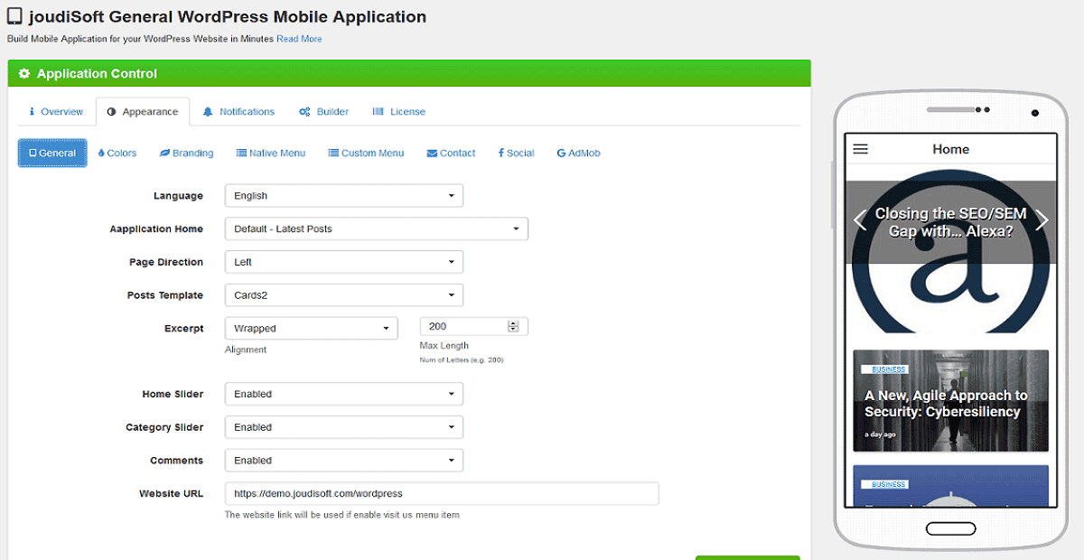Click the Branding leaf icon
This screenshot has width=1084, height=560.
(x=164, y=154)
